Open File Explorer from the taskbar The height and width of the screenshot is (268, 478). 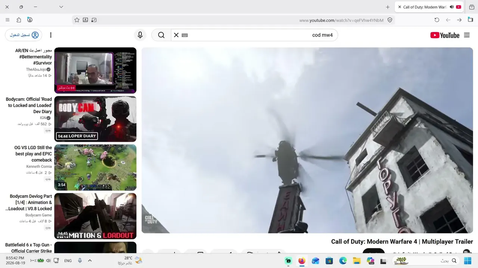(x=357, y=261)
